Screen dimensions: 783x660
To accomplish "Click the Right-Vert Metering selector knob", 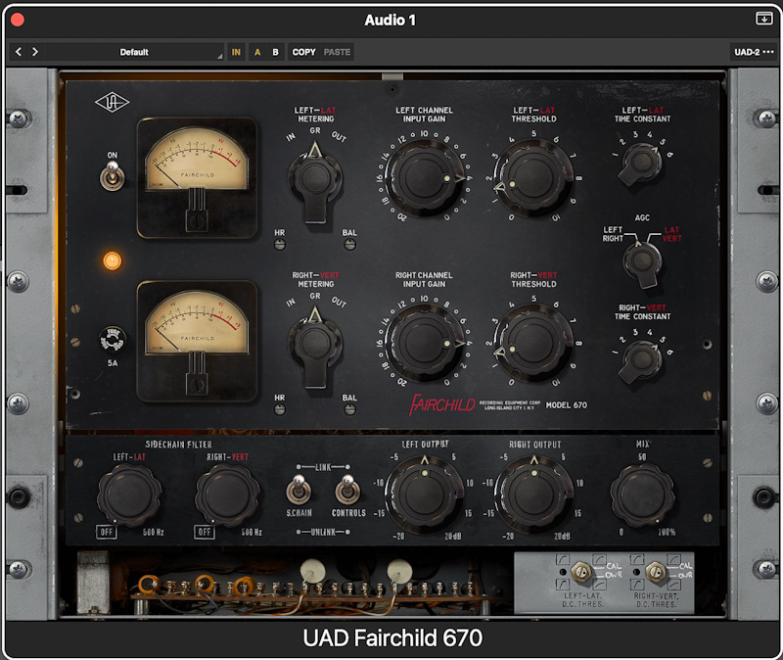I will click(315, 345).
